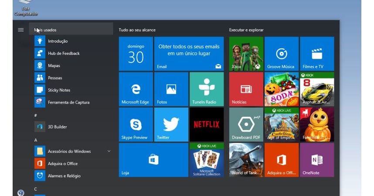Open Filmes e TV tile

[317, 54]
